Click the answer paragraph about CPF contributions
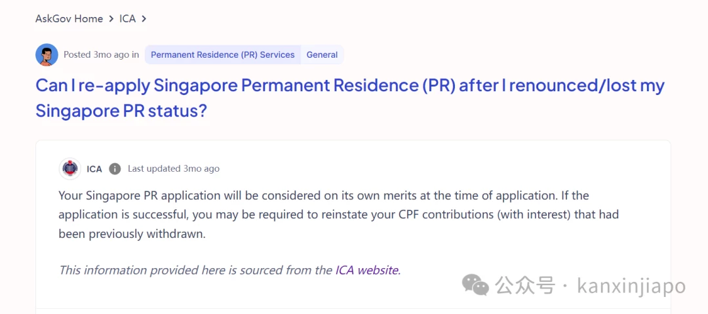 tap(339, 215)
